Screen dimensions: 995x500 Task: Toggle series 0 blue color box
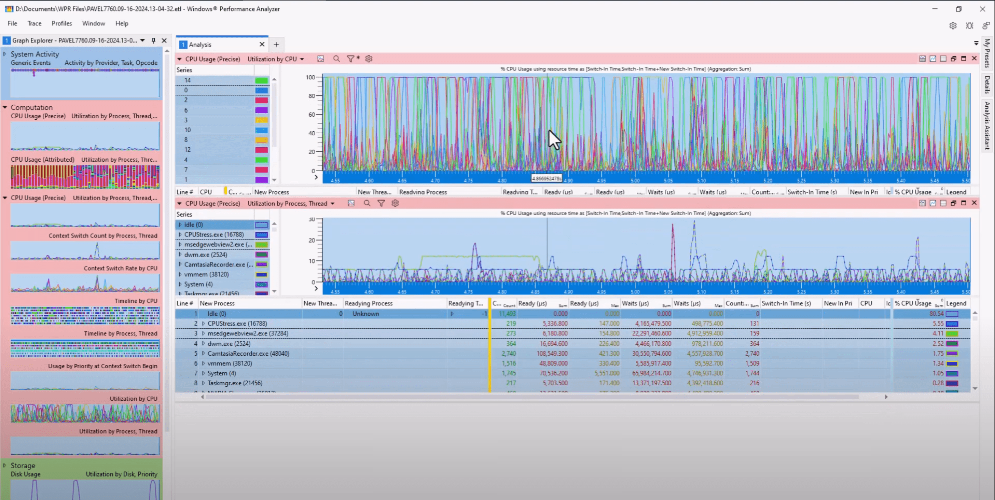tap(262, 90)
